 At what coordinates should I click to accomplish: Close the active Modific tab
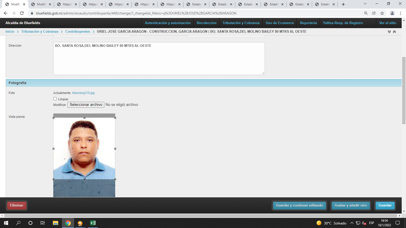(24, 4)
